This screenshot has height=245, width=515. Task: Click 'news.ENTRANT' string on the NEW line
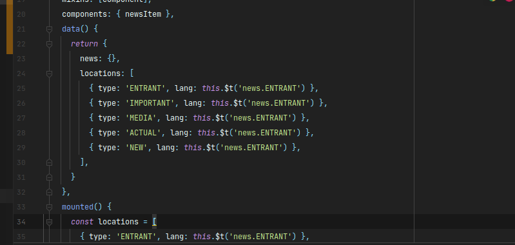[251, 148]
